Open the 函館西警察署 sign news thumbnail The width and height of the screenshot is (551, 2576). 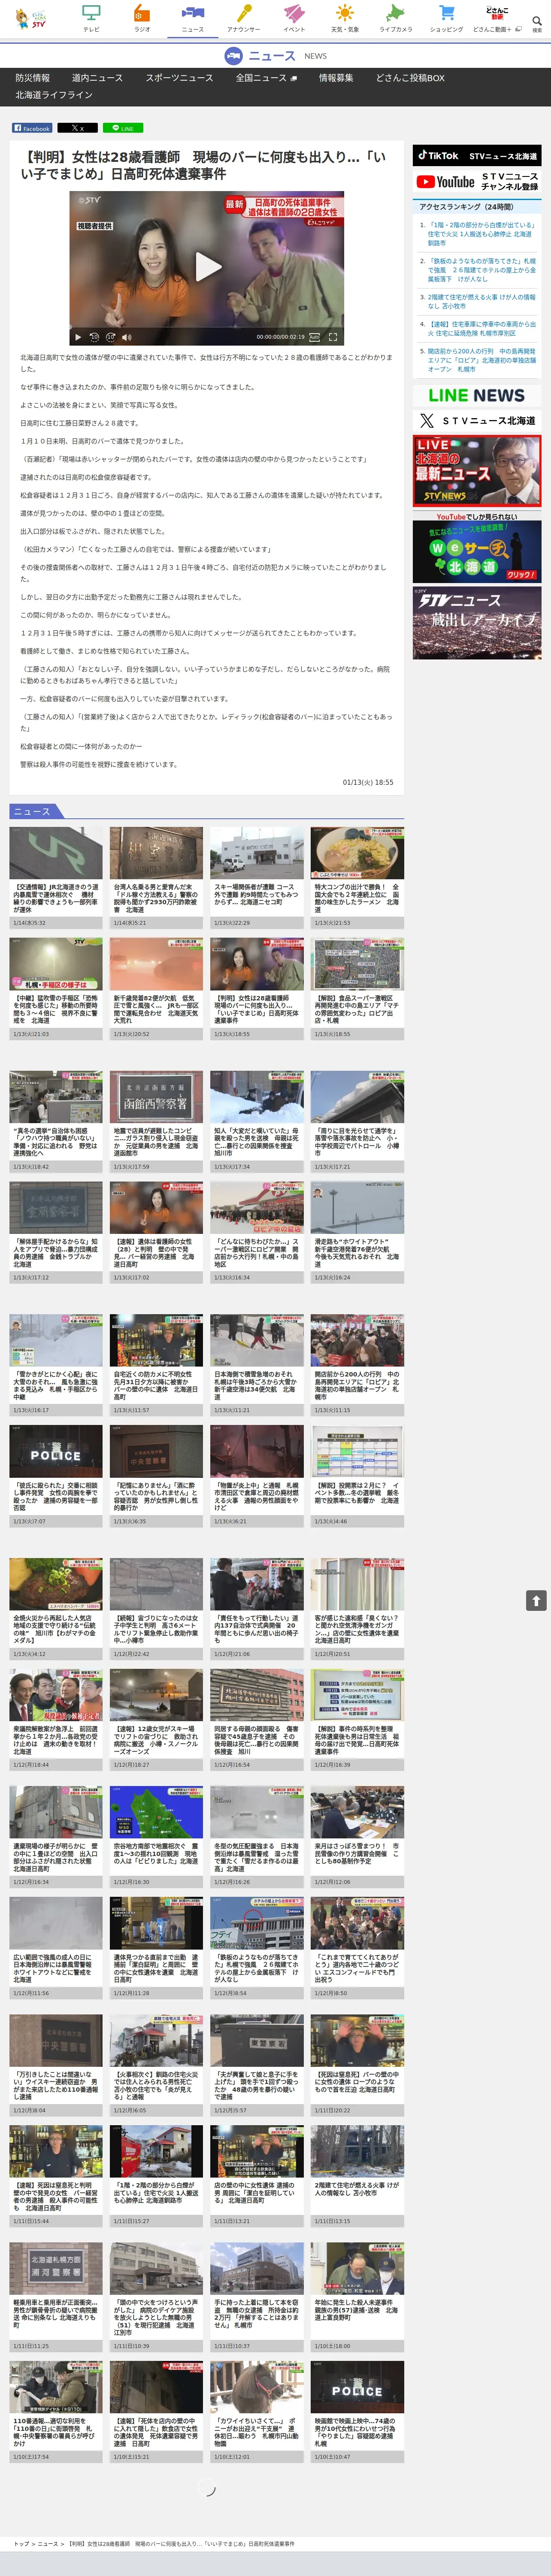[x=157, y=1097]
